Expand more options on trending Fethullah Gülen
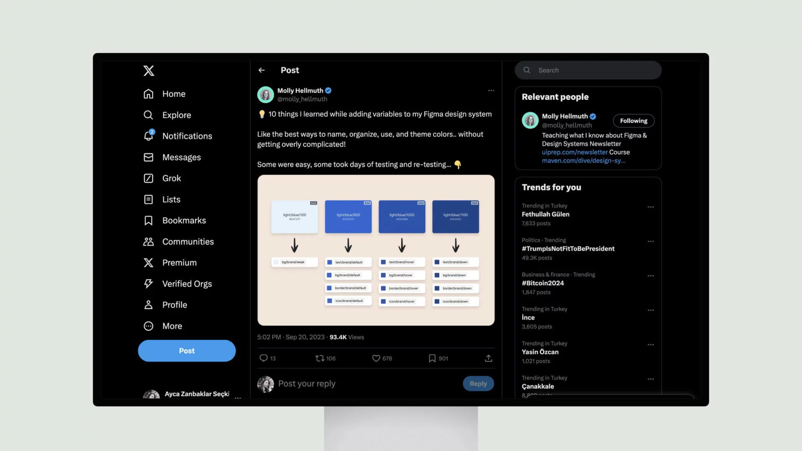Image resolution: width=802 pixels, height=451 pixels. [x=650, y=206]
